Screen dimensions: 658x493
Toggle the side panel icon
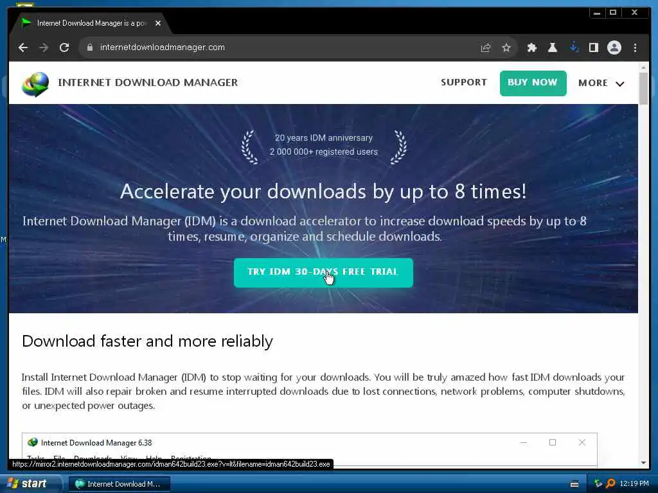point(593,48)
